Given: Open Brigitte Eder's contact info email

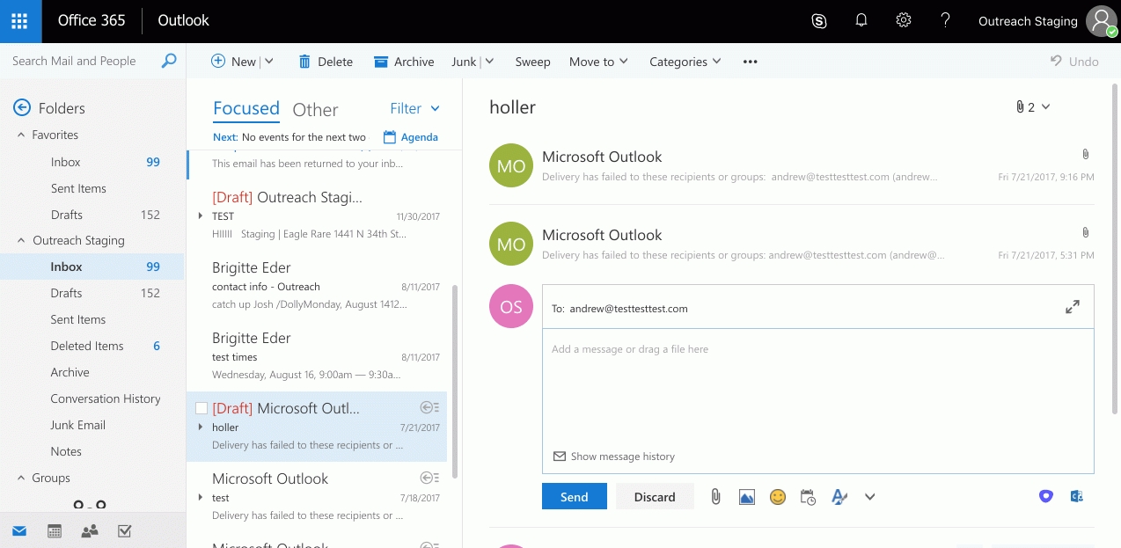Looking at the screenshot, I should [317, 286].
